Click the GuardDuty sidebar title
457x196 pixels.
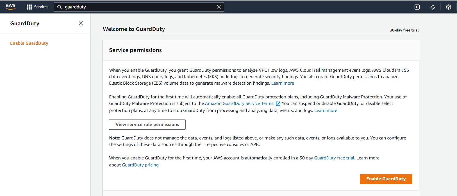[x=25, y=23]
